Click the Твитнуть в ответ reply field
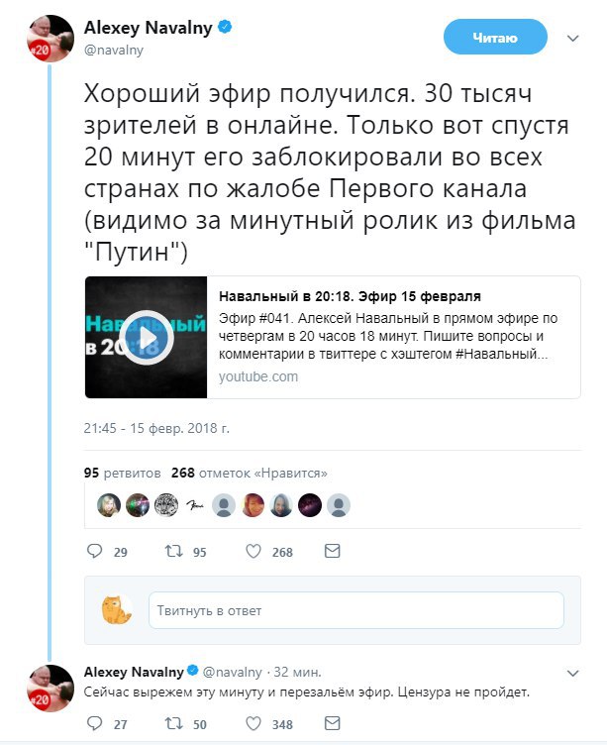Viewport: 607px width, 745px height. [356, 610]
